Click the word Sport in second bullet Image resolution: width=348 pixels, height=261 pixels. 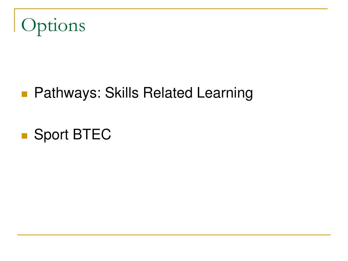point(51,135)
